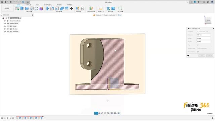This screenshot has width=215, height=121.
Task: Toggle visibility eye of Bodies folder
Action: click(8, 29)
